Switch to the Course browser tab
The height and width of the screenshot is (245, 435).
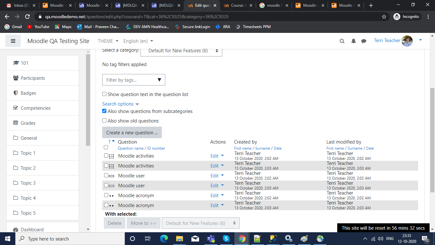238,5
